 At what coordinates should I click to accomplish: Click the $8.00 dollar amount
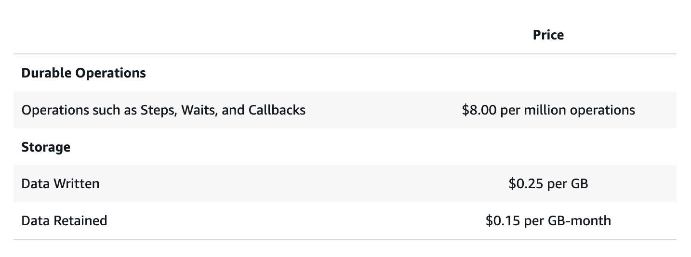click(x=479, y=110)
